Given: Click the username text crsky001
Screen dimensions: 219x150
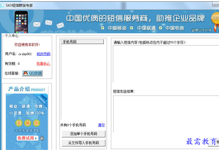Looking at the screenshot, I should 25,54.
